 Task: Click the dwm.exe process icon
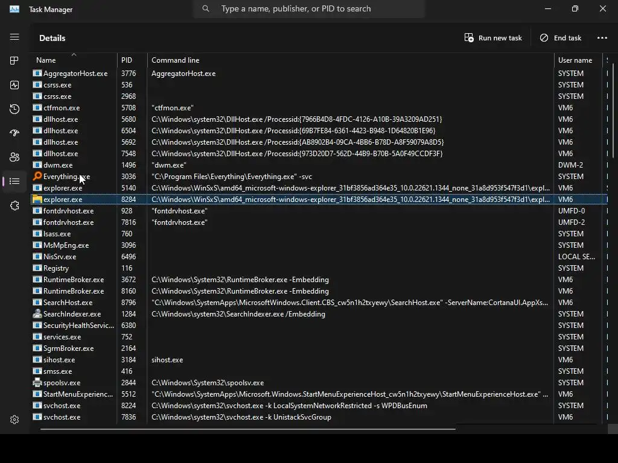click(x=37, y=165)
